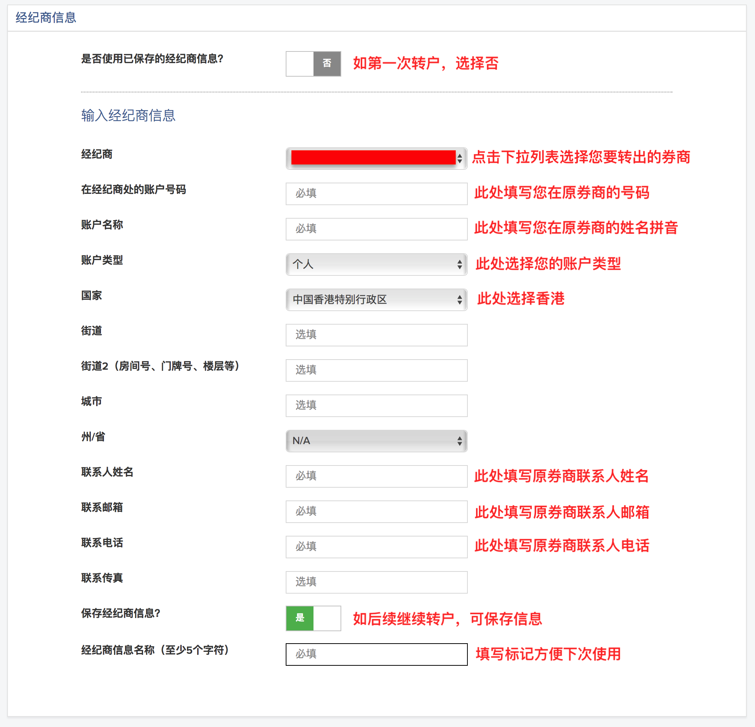Focus the 经纪商信息名称 input field

click(376, 654)
